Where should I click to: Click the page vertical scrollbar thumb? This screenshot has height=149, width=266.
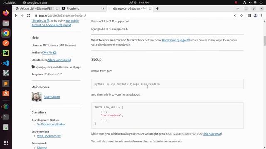(x=264, y=41)
